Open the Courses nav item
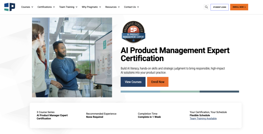Viewport: 263px width, 134px height. 26,7
